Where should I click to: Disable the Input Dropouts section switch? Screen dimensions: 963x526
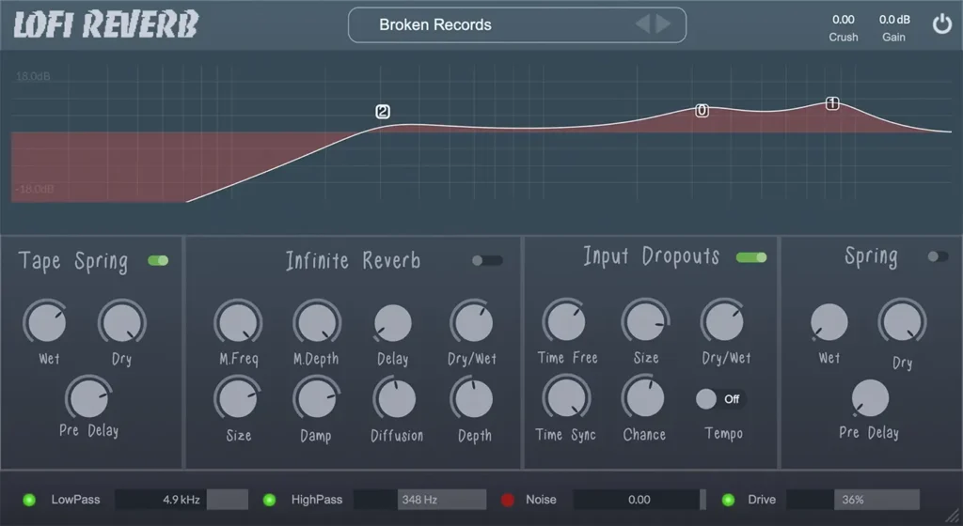pyautogui.click(x=751, y=257)
